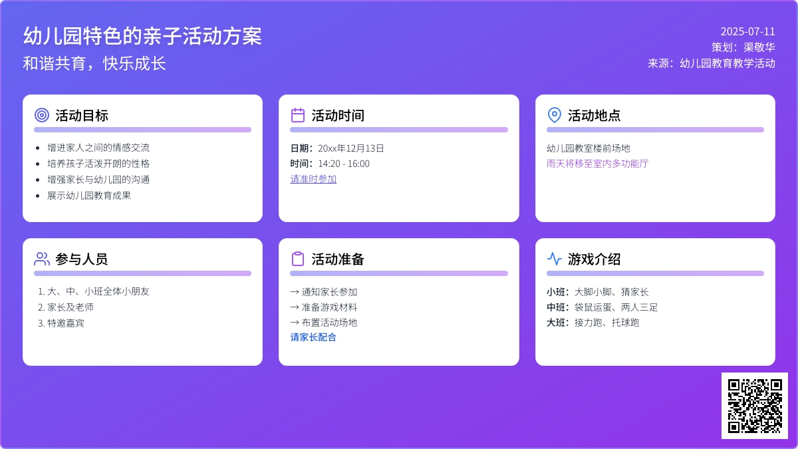Click the 请家长配合 blue text
Viewport: 798px width, 449px height.
point(313,337)
